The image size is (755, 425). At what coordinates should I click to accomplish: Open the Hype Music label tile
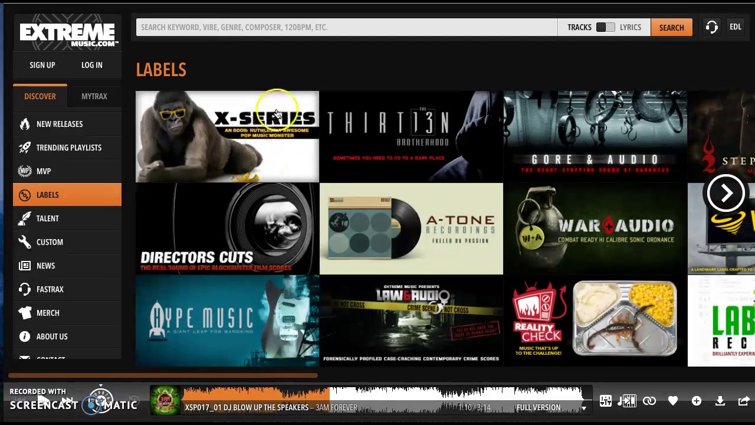coord(227,321)
